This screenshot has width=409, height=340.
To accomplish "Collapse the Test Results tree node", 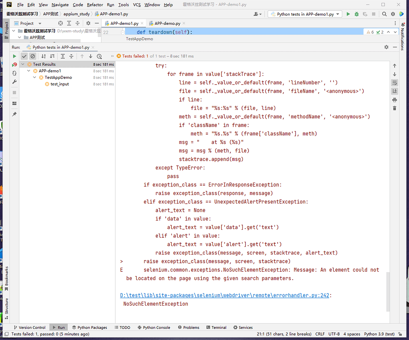I will 23,64.
